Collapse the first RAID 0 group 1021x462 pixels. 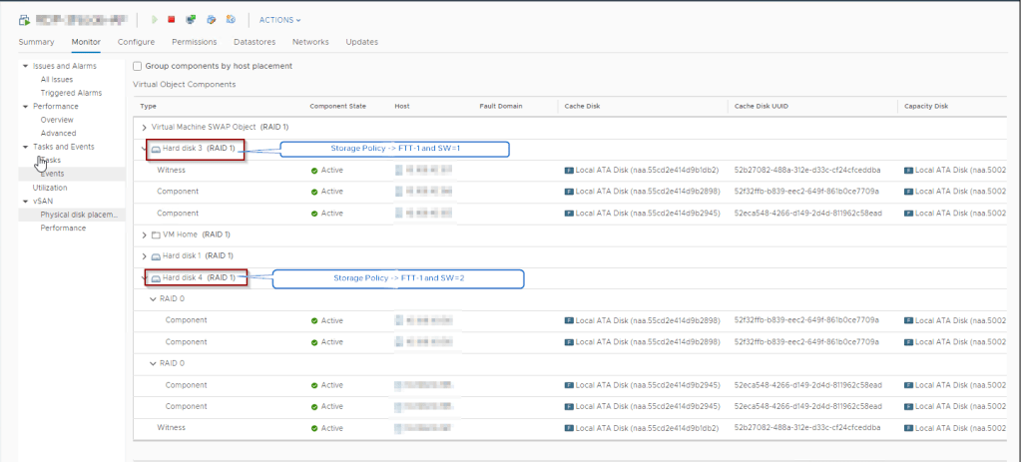pos(153,298)
